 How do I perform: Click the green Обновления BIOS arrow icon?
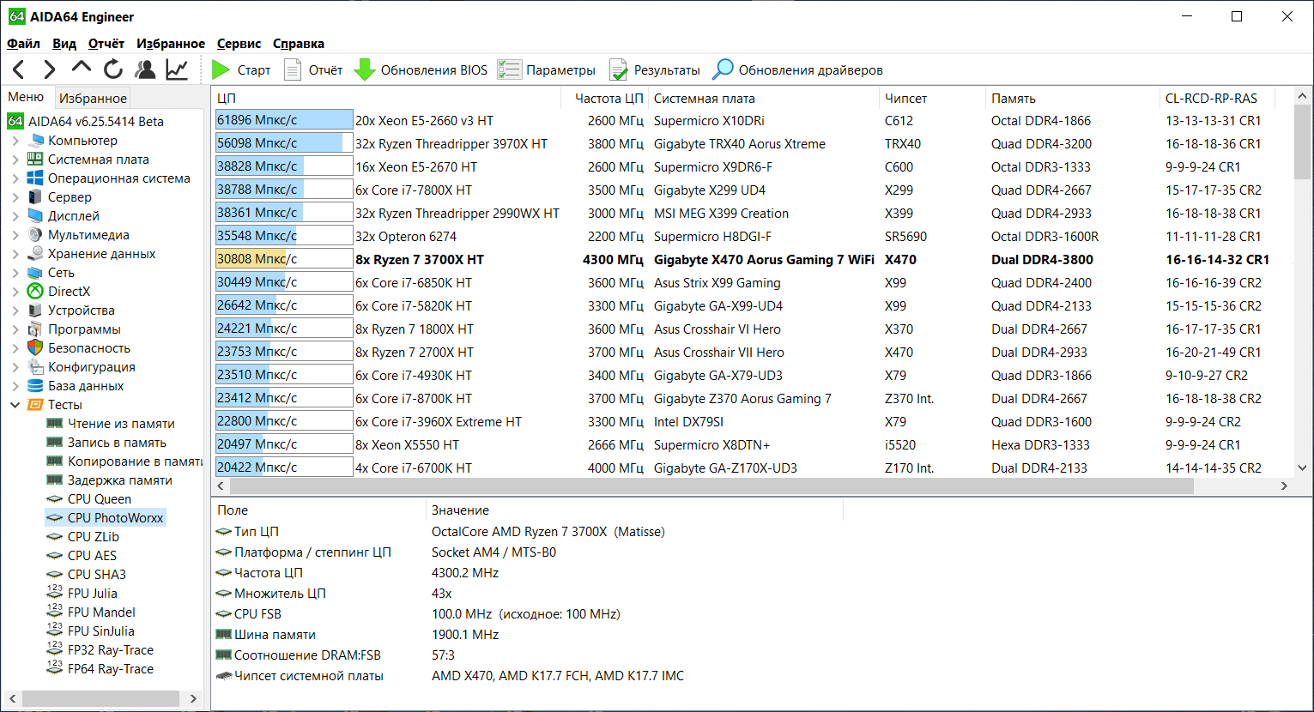(365, 69)
